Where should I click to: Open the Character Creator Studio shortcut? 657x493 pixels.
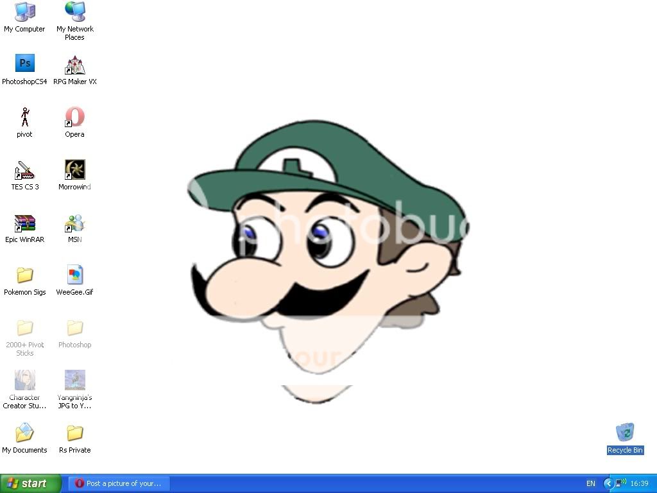(x=24, y=379)
